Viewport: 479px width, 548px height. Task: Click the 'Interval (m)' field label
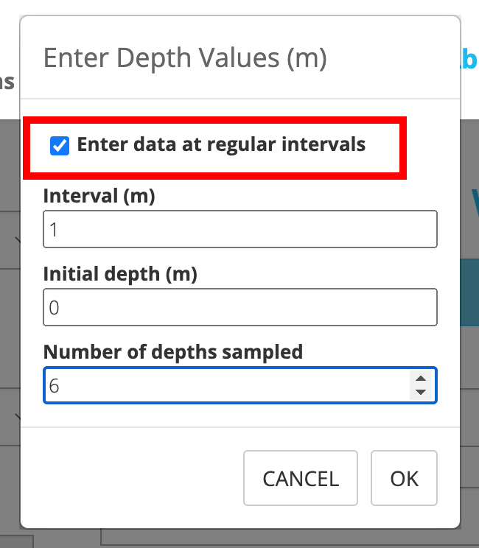99,196
